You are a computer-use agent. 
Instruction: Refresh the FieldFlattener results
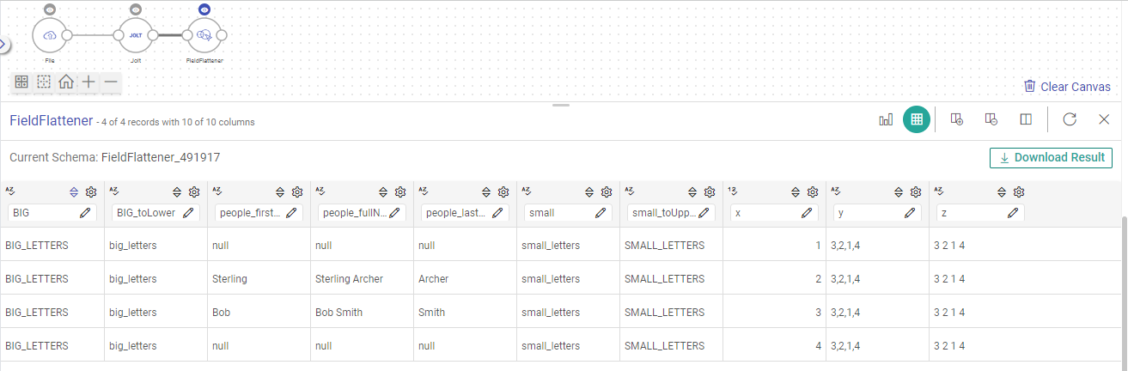point(1070,119)
